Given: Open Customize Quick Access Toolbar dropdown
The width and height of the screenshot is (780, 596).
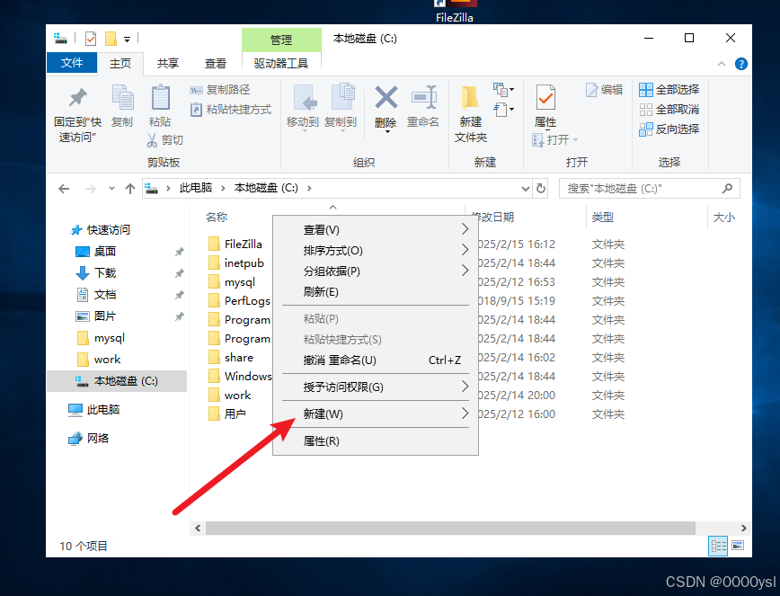Looking at the screenshot, I should click(x=128, y=40).
